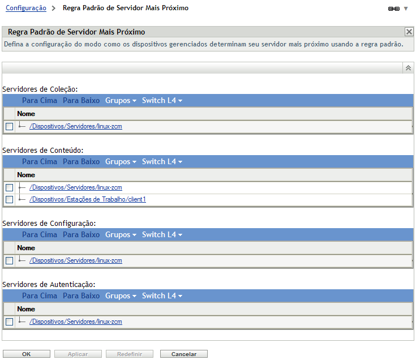Viewport: 416px width, 364px height.
Task: Click Nome column header in Servidores de Configuração
Action: tap(26, 248)
